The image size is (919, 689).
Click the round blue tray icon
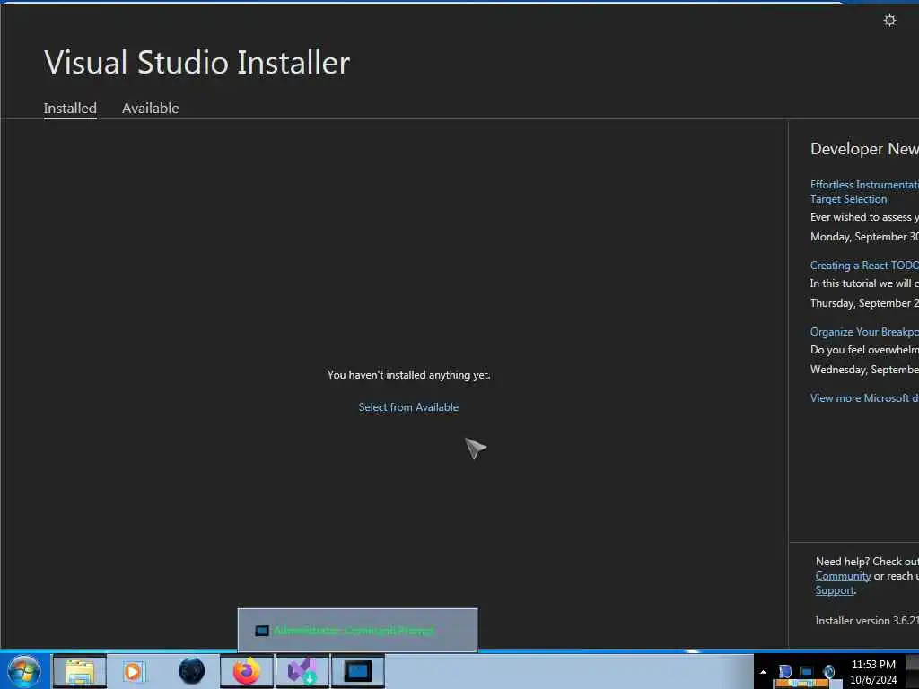(828, 671)
